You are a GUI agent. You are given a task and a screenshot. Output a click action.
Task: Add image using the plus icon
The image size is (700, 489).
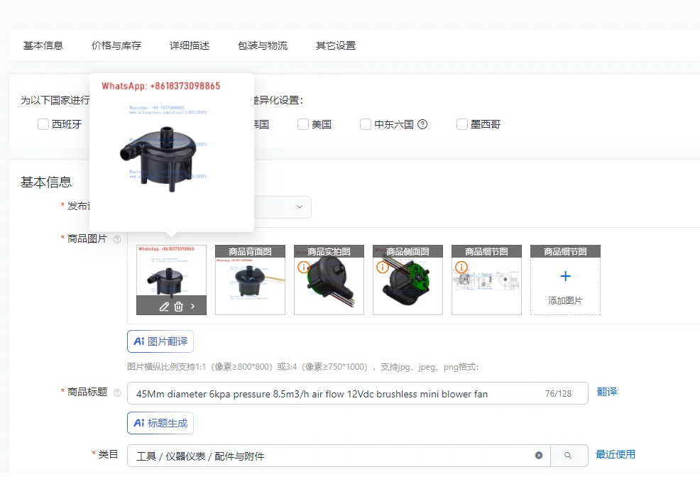coord(565,276)
